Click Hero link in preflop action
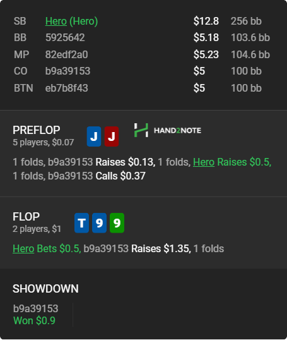Viewport: 287px width, 340px height. click(x=204, y=162)
